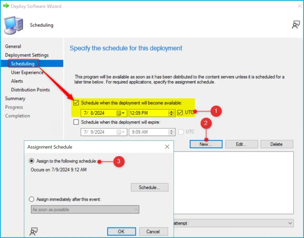Open calendar picker for 7/8/2024 date

(121, 113)
